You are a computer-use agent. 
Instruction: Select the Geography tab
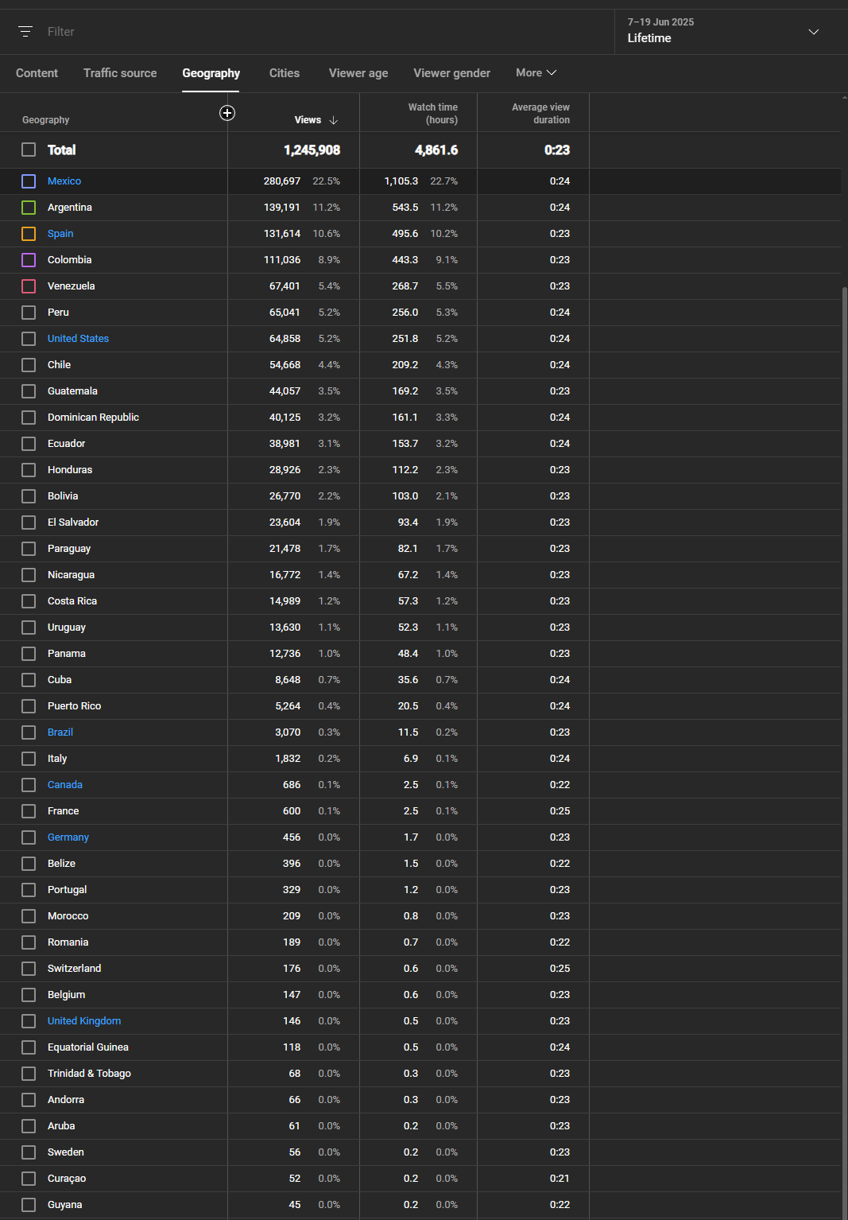tap(211, 73)
